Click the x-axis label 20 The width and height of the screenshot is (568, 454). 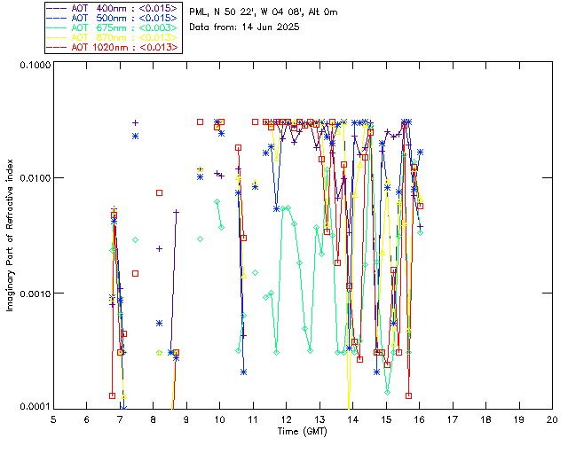(552, 419)
